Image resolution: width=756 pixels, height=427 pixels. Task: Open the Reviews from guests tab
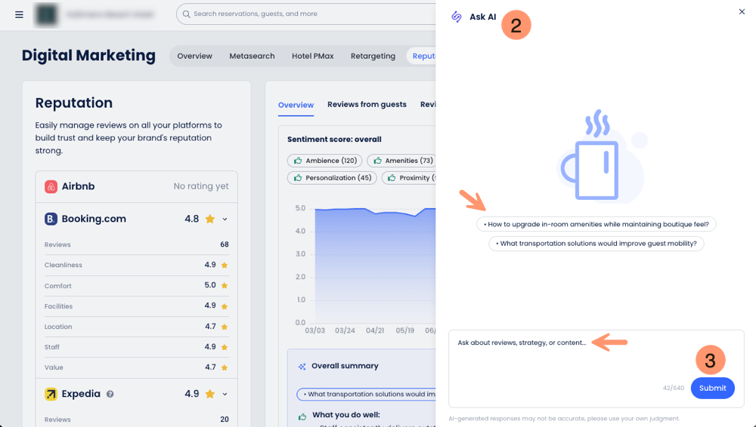tap(367, 105)
